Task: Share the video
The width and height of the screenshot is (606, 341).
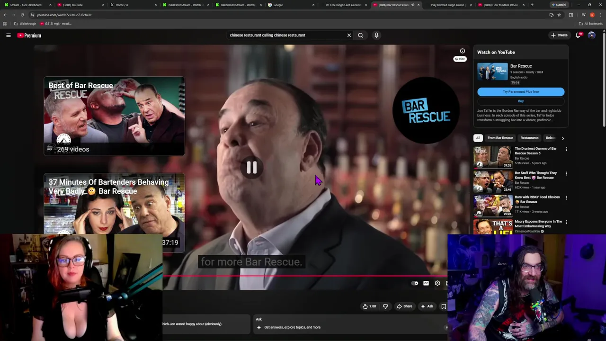Action: 404,306
